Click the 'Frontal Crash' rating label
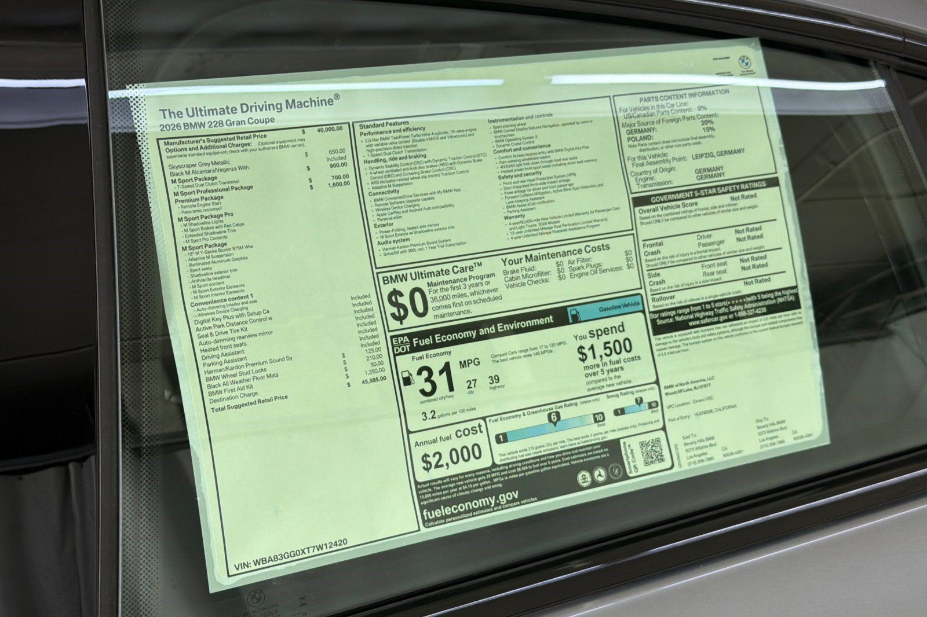This screenshot has height=617, width=927. point(653,249)
